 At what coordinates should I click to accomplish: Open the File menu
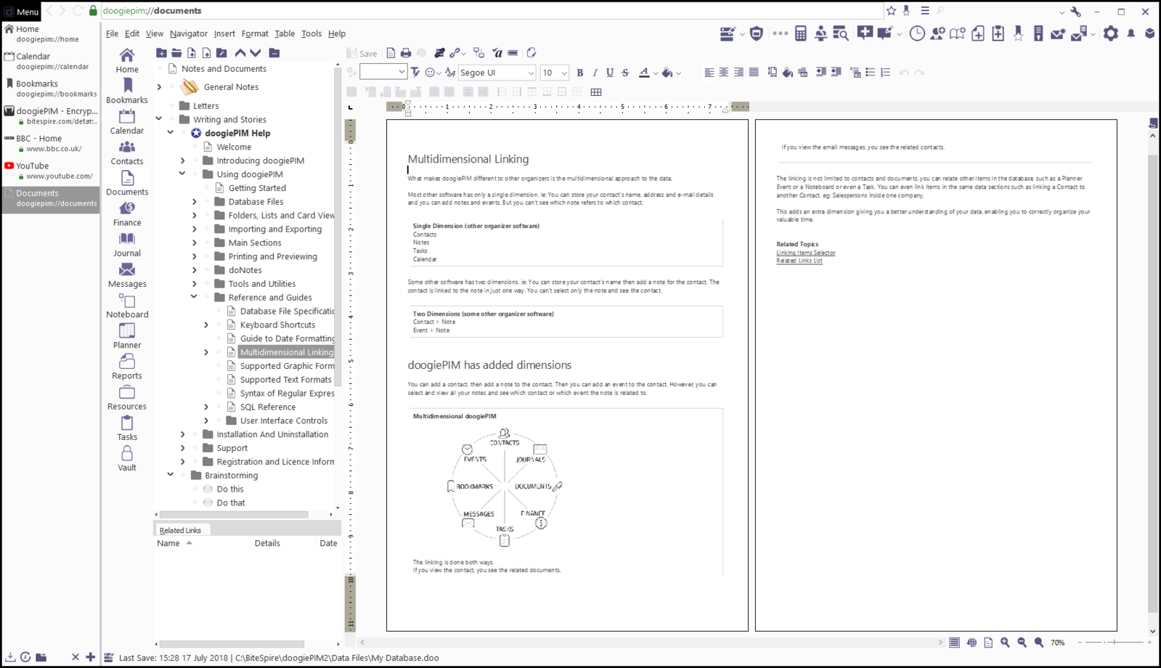(112, 33)
